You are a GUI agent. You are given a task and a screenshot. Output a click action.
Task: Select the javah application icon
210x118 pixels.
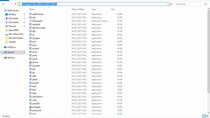31,52
